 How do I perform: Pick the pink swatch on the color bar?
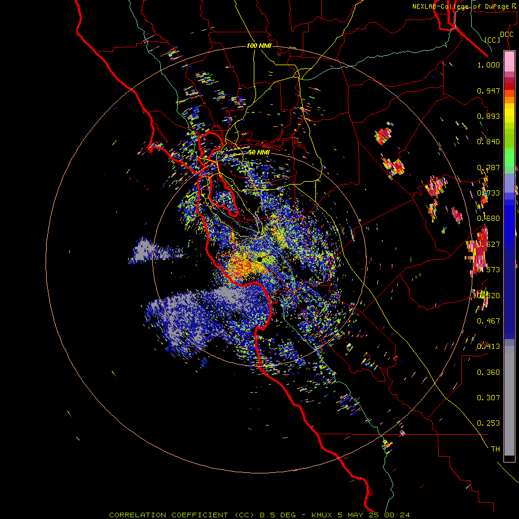point(509,61)
